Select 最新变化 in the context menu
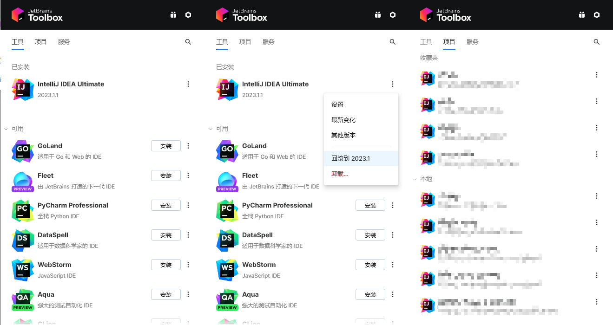 361,120
